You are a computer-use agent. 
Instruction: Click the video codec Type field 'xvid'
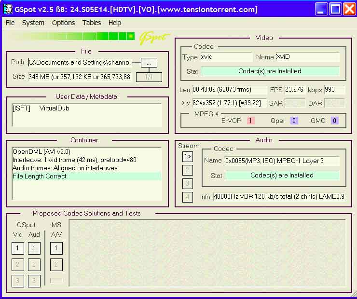[227, 56]
